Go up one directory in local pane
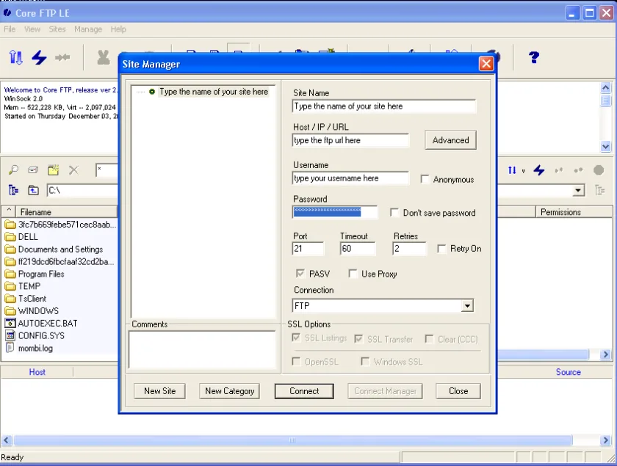617x466 pixels. tap(34, 190)
